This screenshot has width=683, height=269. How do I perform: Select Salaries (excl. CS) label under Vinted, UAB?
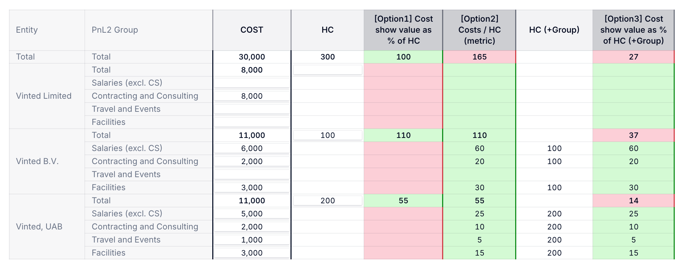coord(127,214)
